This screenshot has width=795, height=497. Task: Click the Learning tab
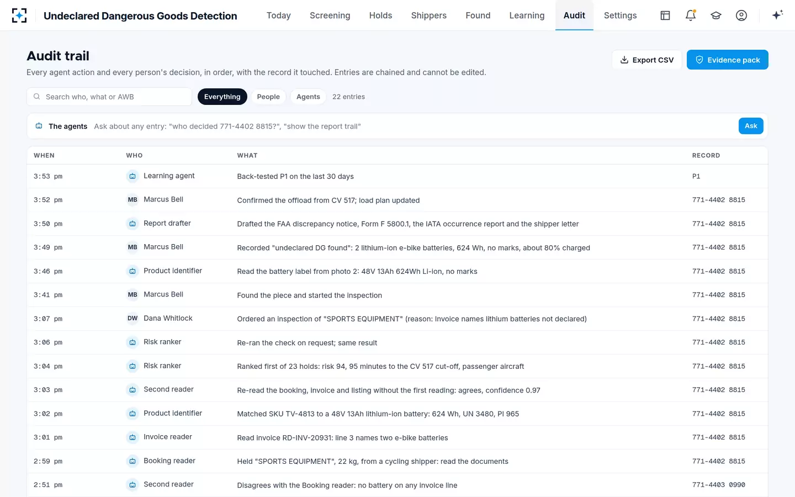(527, 15)
